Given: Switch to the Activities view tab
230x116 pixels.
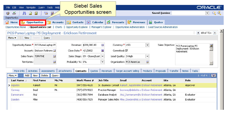Looking at the screenshot, I should 33,71.
